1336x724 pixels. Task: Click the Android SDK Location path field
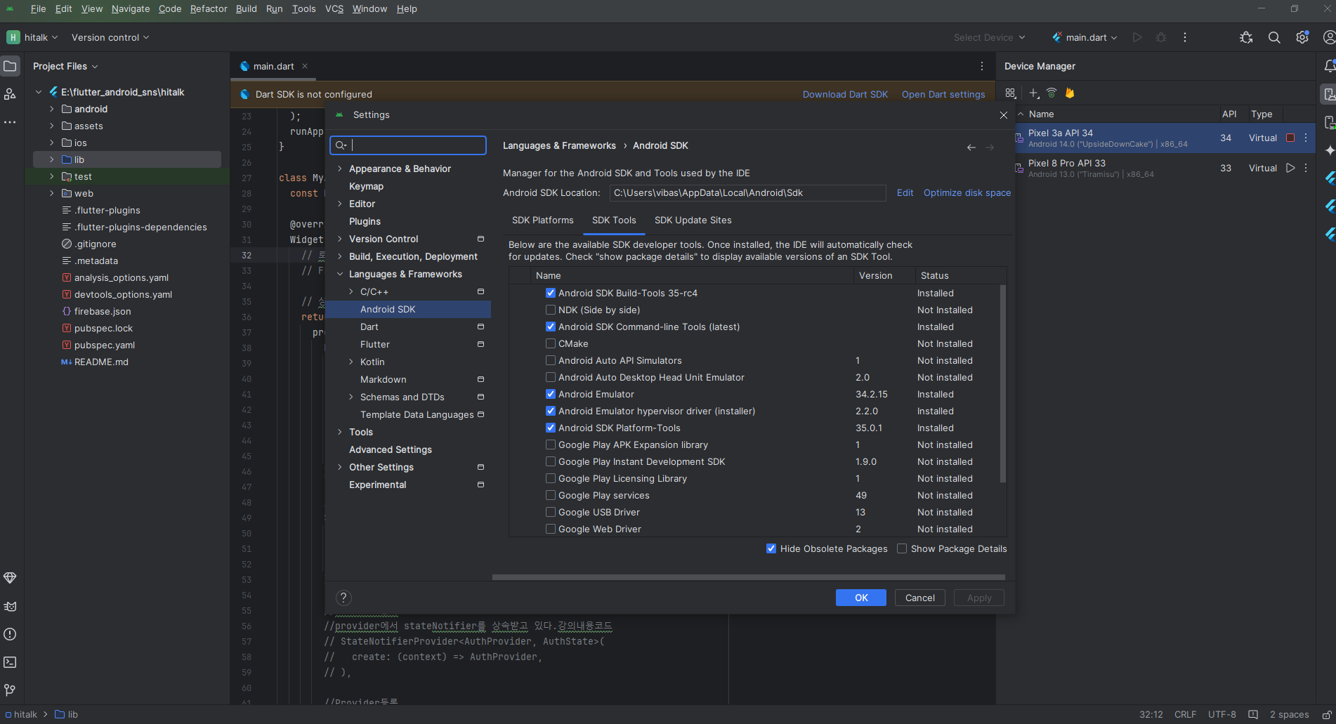tap(747, 192)
